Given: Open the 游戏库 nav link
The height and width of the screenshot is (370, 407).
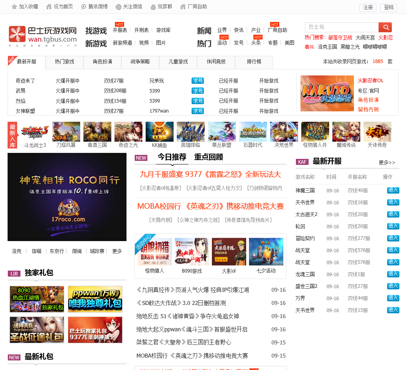Looking at the screenshot, I should click(163, 30).
